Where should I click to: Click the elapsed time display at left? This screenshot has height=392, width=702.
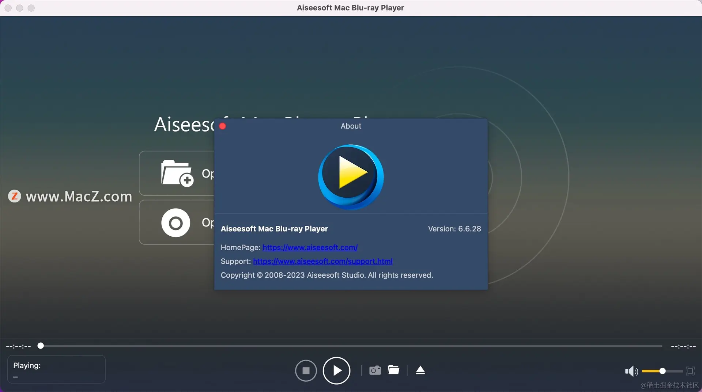[18, 346]
